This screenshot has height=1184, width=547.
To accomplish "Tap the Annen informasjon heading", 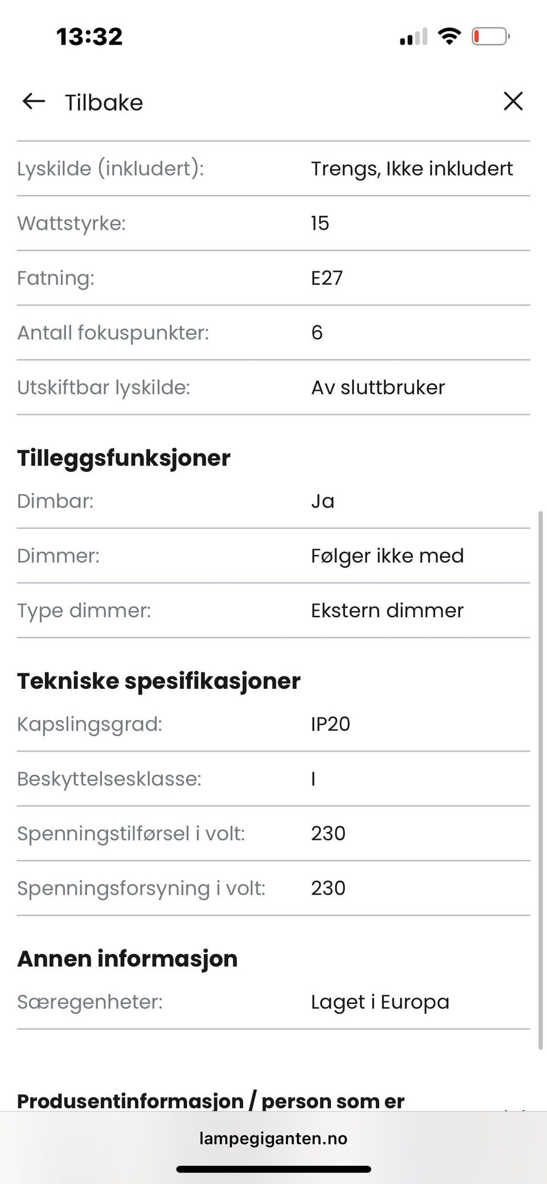I will [127, 959].
